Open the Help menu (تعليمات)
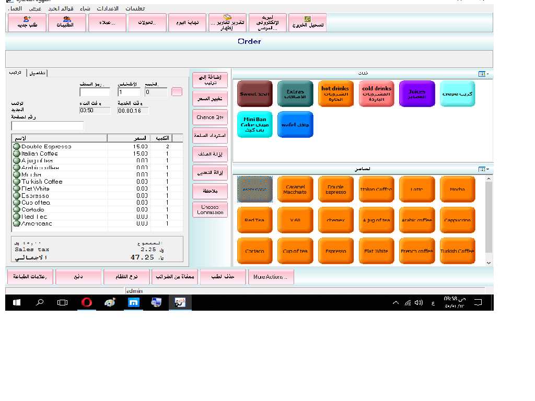 pyautogui.click(x=135, y=8)
